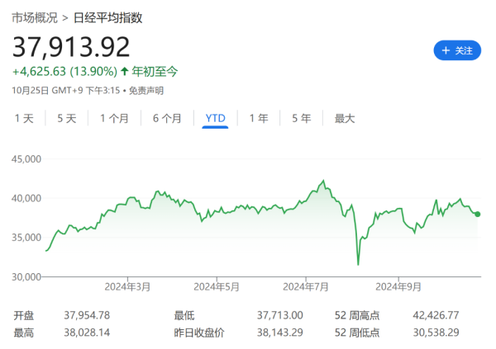
Task: Select the YTD range tab
Action: tap(216, 119)
